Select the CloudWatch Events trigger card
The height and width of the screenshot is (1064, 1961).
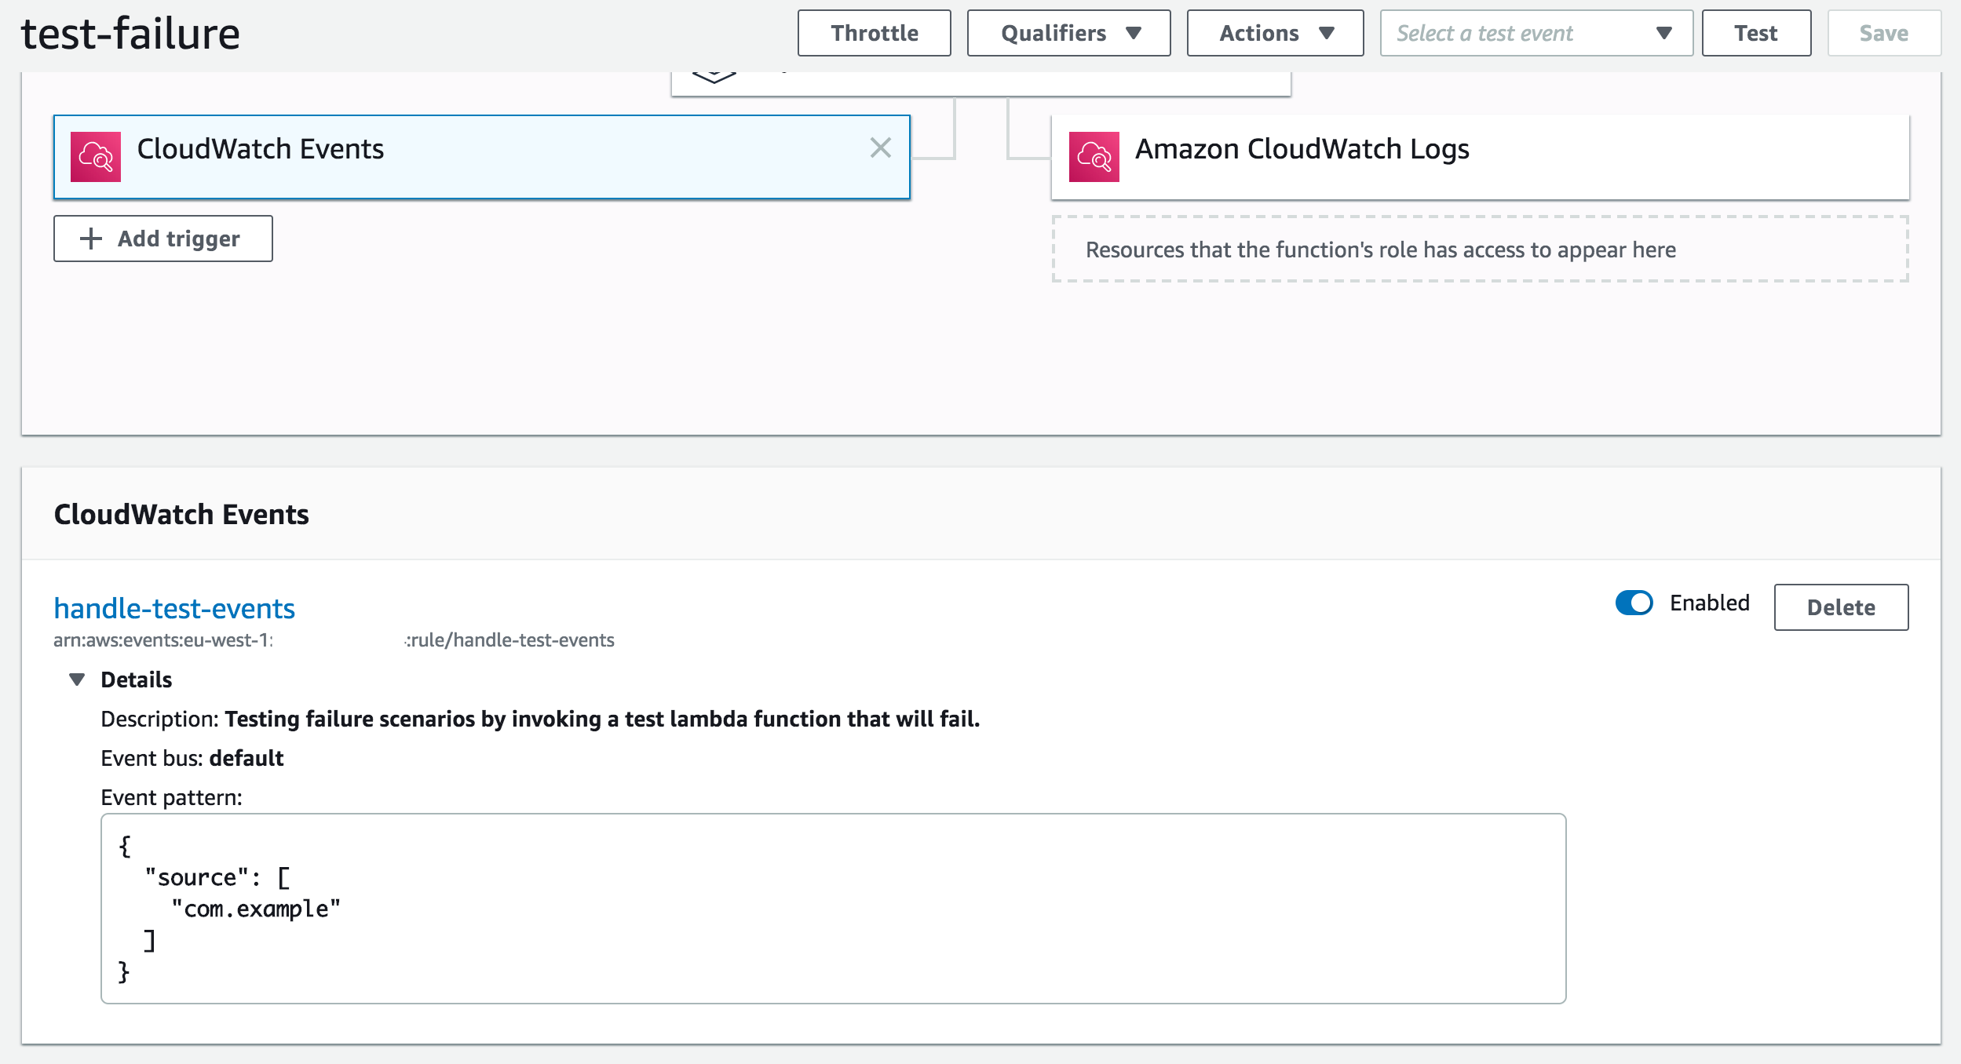point(481,157)
